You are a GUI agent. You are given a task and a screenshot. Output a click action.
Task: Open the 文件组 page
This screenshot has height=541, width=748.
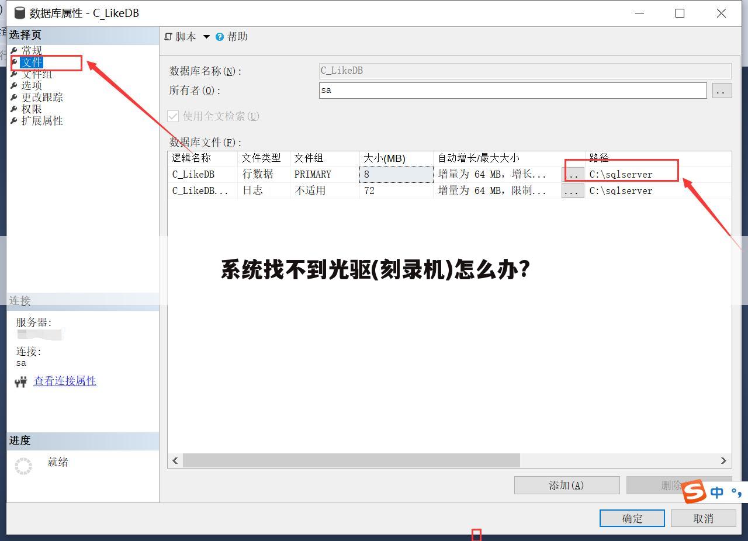37,74
